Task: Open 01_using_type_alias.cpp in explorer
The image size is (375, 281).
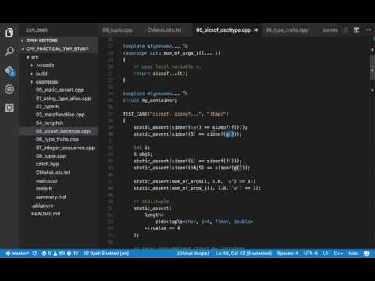Action: [63, 98]
